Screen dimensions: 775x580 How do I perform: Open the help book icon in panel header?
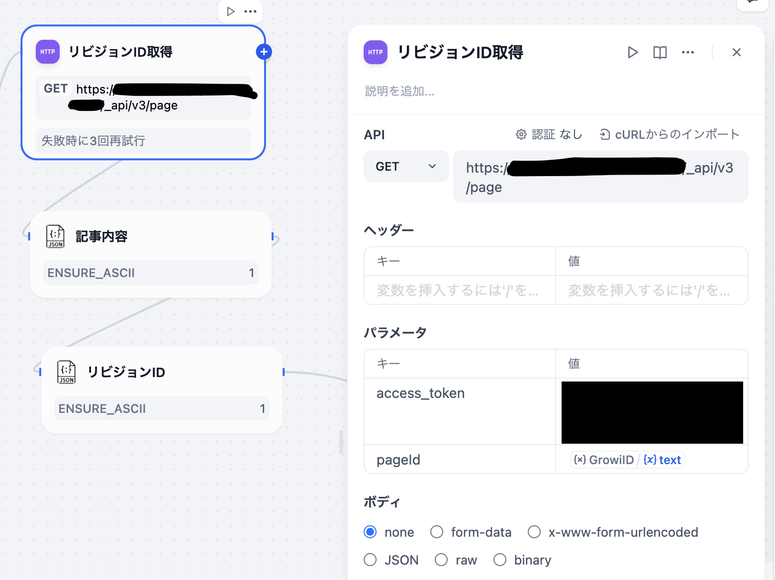point(660,52)
